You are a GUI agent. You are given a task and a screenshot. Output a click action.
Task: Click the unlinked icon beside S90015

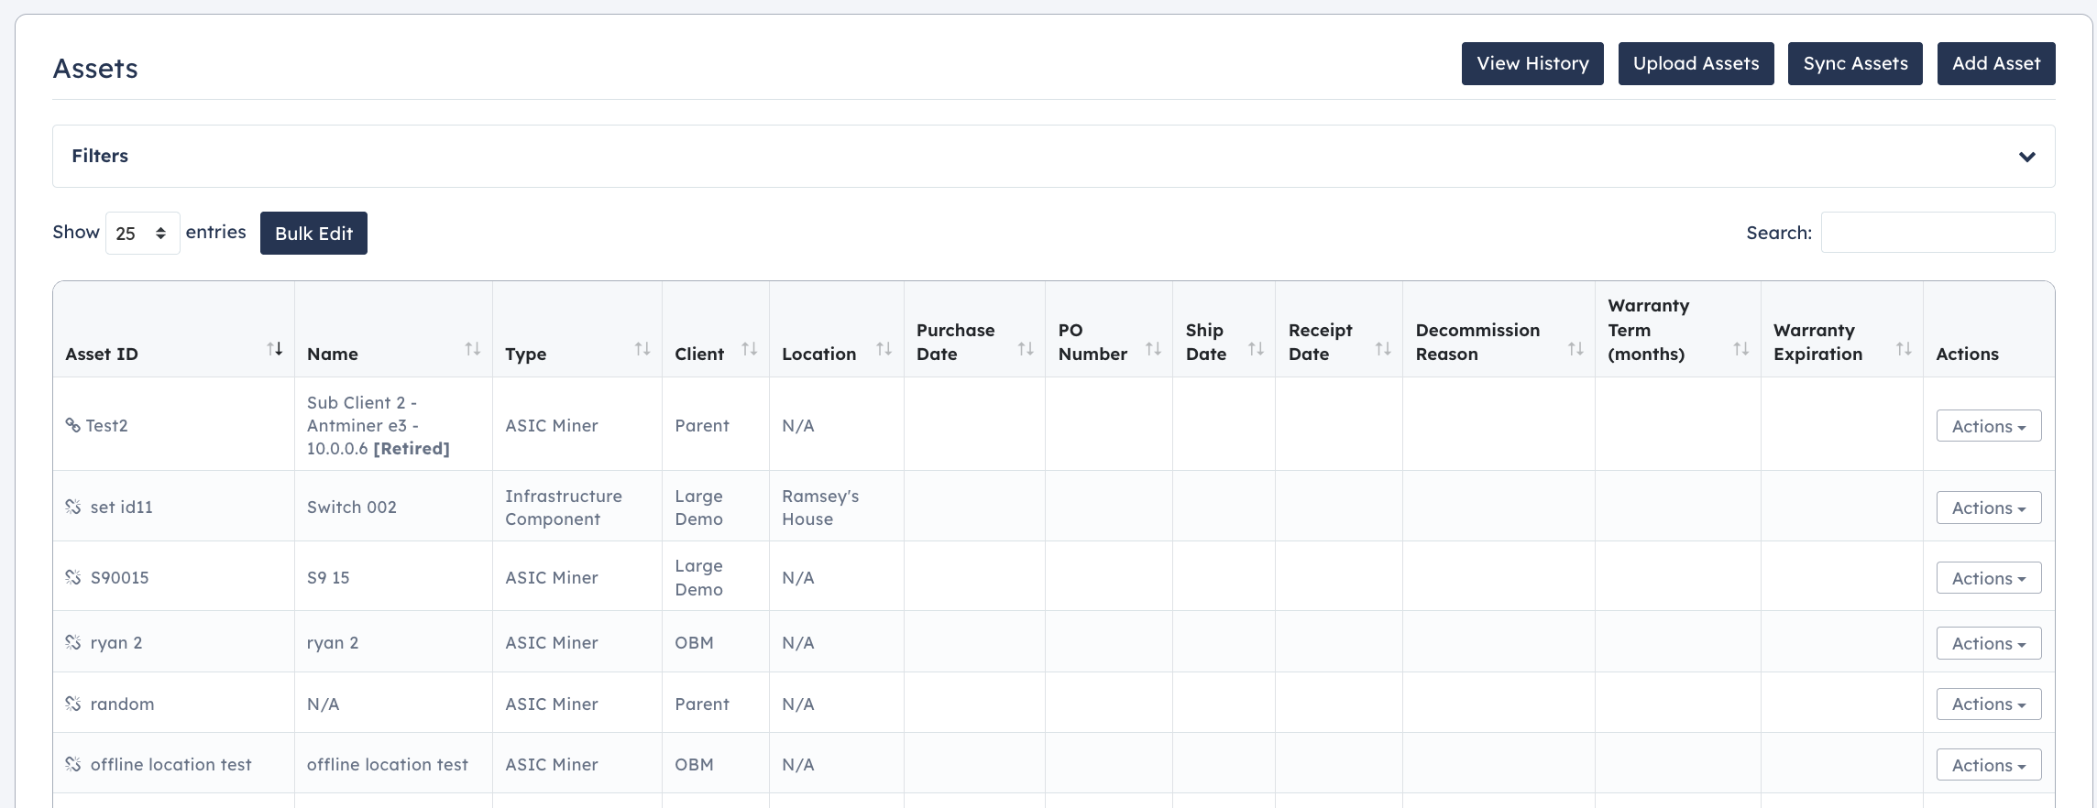73,577
